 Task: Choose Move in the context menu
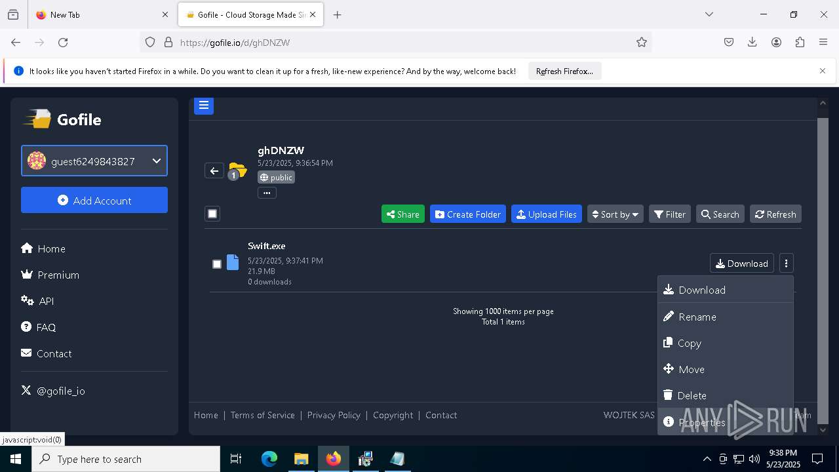(x=726, y=369)
